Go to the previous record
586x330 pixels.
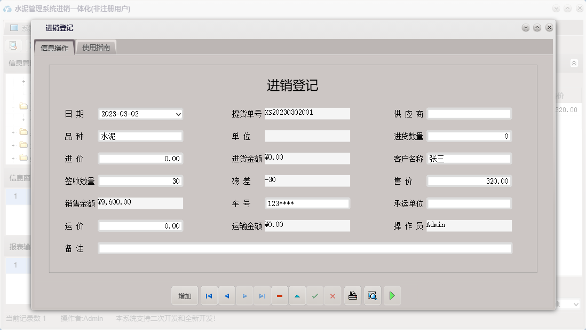[226, 295]
